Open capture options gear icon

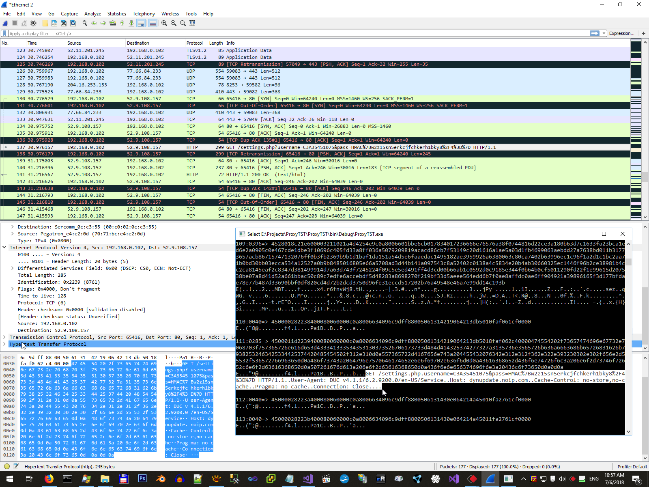(33, 23)
